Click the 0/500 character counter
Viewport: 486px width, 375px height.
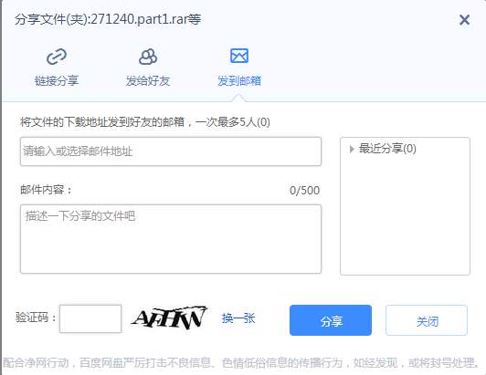click(304, 190)
